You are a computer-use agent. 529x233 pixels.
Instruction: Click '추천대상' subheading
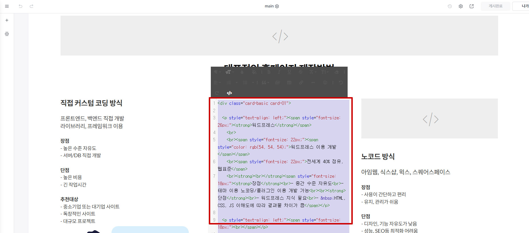coord(69,199)
